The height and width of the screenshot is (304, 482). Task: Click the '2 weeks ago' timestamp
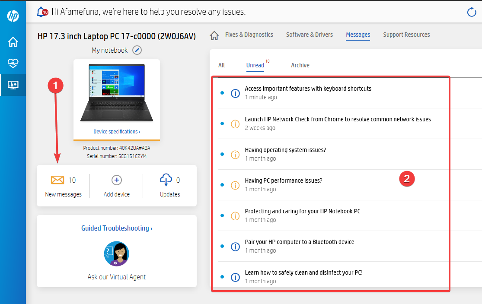[x=260, y=128]
